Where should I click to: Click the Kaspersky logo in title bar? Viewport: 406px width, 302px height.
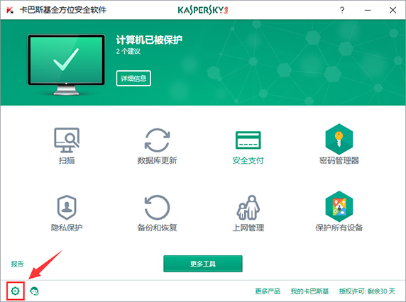click(203, 10)
